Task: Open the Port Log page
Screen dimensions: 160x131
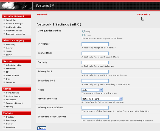Action: click(x=10, y=45)
